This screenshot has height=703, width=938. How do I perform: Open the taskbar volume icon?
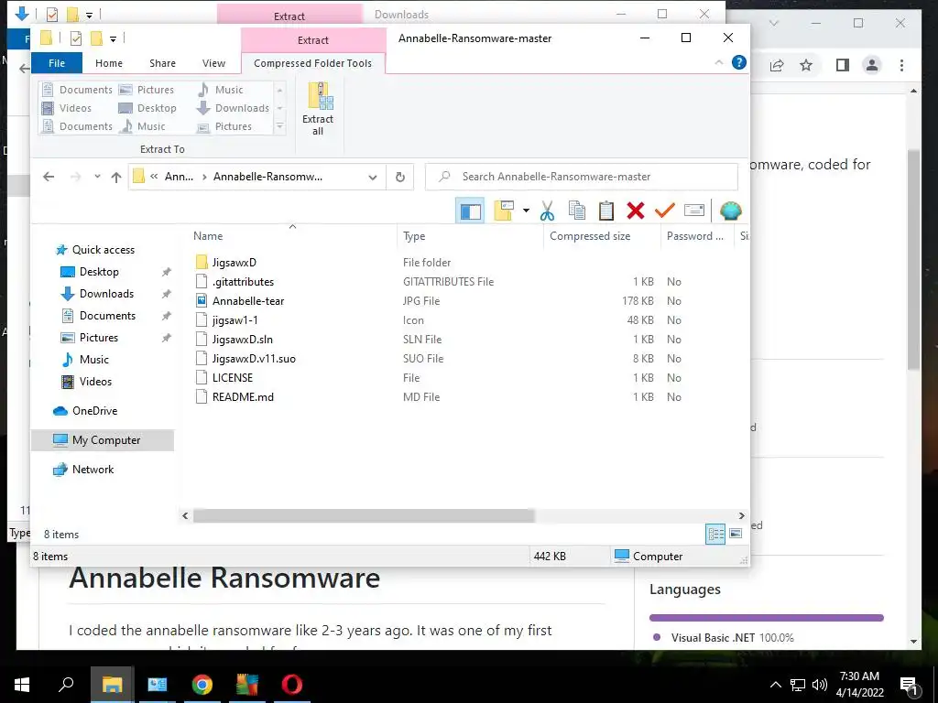coord(820,685)
